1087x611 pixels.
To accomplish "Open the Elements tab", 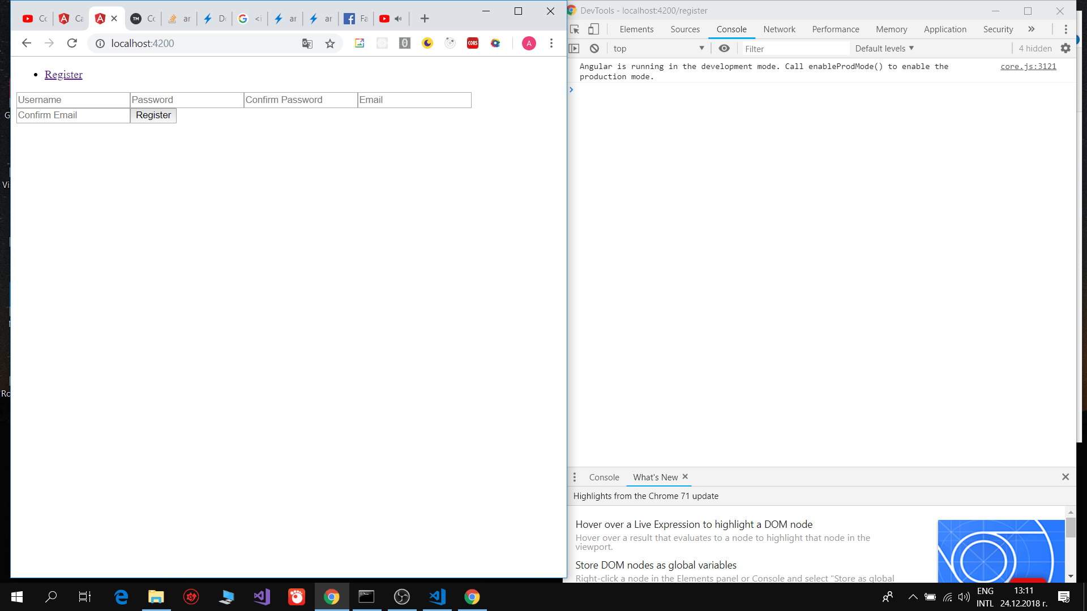I will (x=636, y=29).
